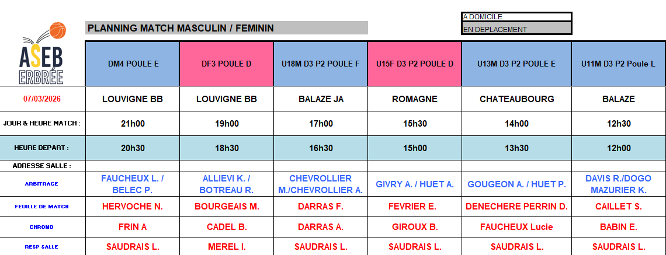
Task: Select the HEURE DEPART row label
Action: pos(42,148)
